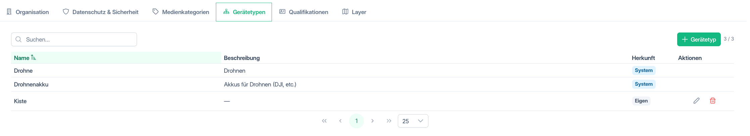
Task: Open the Organisation tab
Action: click(x=28, y=12)
